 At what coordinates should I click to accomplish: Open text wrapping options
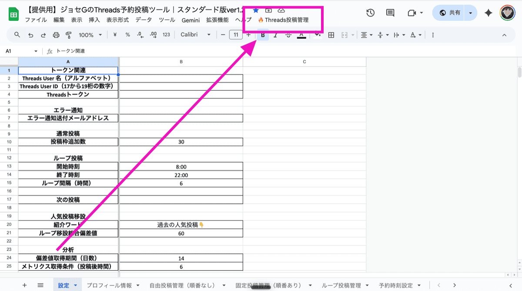[x=399, y=35]
